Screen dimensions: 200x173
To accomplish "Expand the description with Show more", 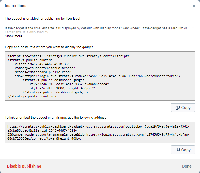I will pos(13,36).
